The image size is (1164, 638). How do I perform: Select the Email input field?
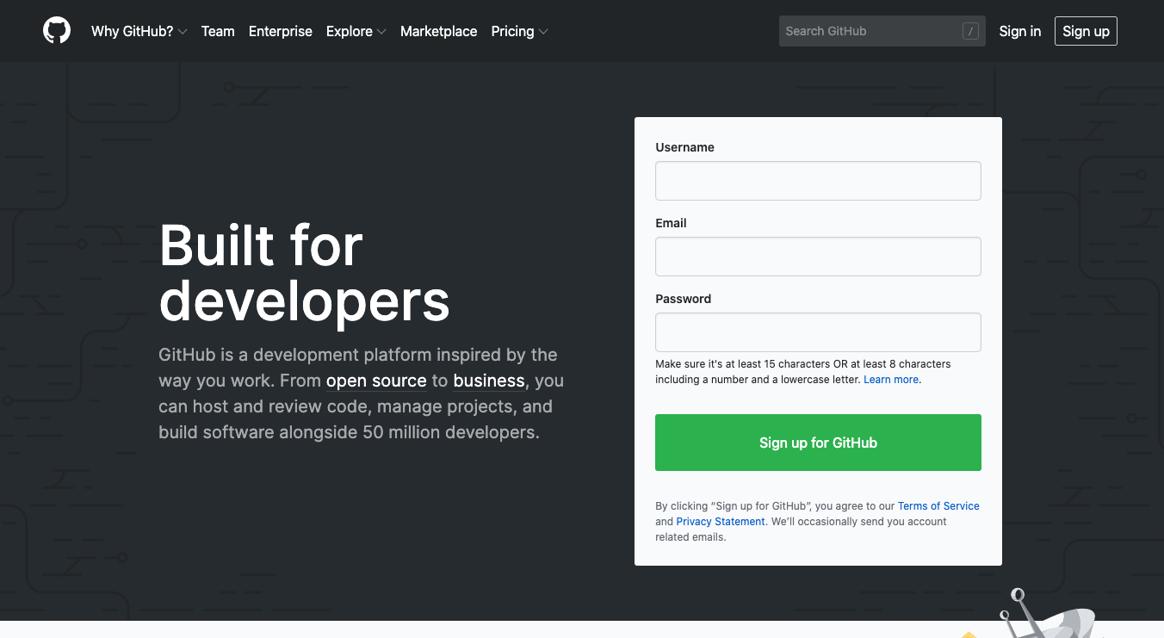point(818,257)
